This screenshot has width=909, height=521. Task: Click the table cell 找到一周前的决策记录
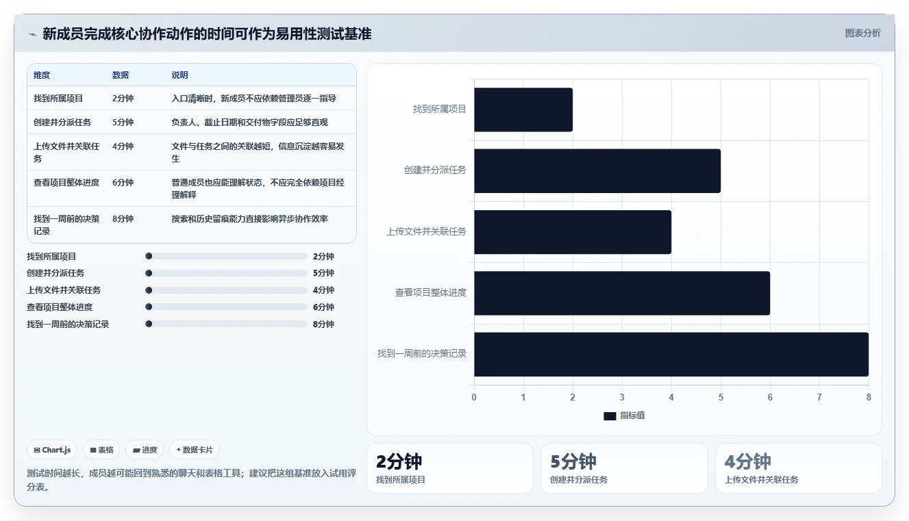tap(66, 225)
